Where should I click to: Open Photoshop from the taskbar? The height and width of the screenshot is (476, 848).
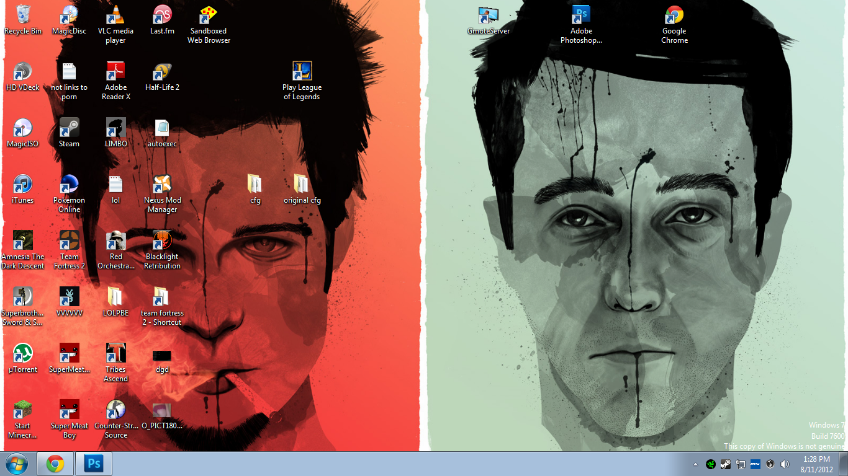(94, 464)
